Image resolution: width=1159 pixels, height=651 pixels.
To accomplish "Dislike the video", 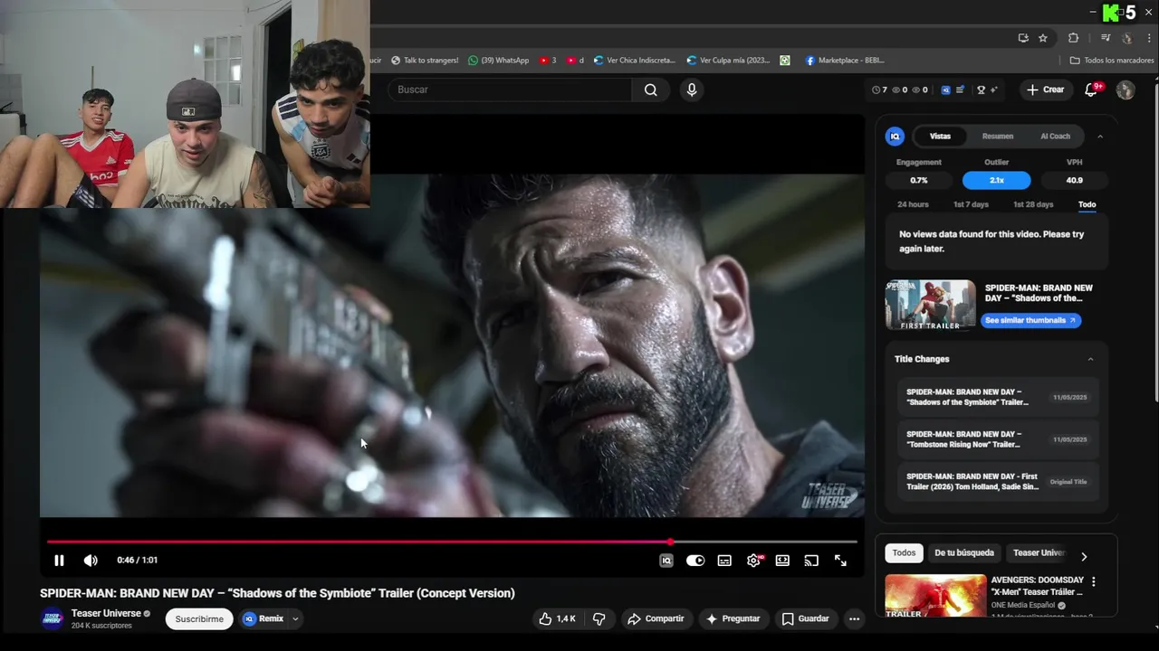I will click(x=599, y=618).
